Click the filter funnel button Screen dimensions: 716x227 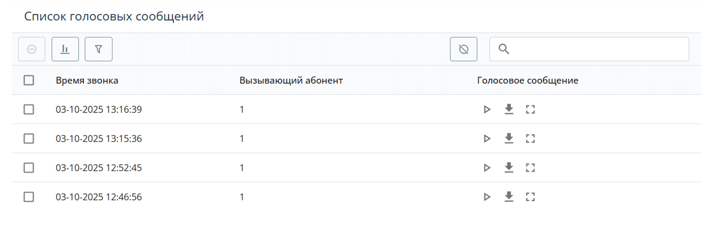[98, 49]
